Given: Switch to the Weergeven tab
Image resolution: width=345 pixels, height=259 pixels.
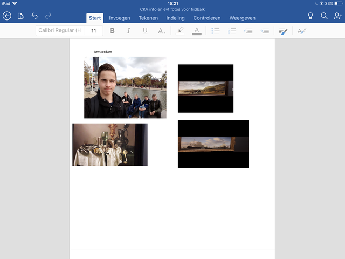Looking at the screenshot, I should [x=242, y=18].
